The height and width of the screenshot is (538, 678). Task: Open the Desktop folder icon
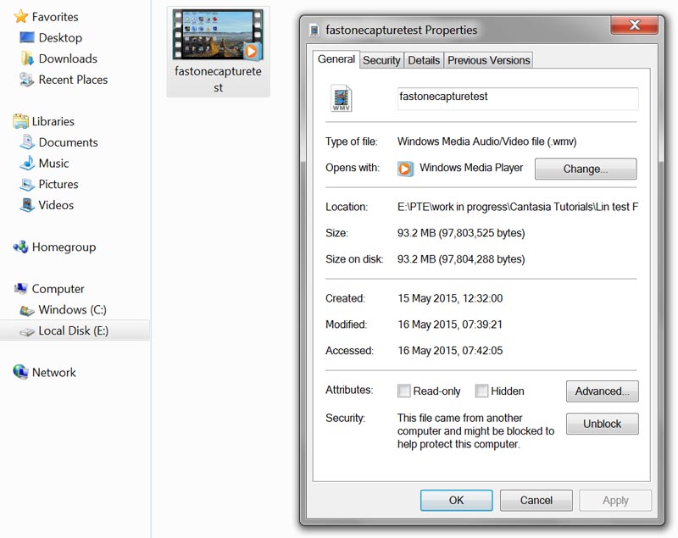coord(27,38)
